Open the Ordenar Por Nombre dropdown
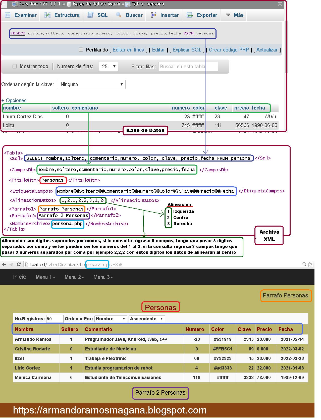This screenshot has width=321, height=420. point(111,319)
